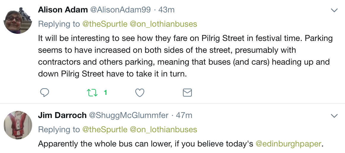345x153 pixels.
Task: Open the 47m timestamp of Jim's tweet
Action: pos(184,115)
